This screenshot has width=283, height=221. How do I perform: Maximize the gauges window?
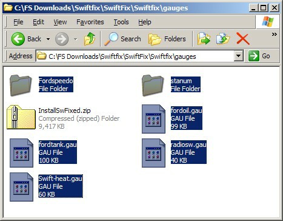(x=264, y=8)
